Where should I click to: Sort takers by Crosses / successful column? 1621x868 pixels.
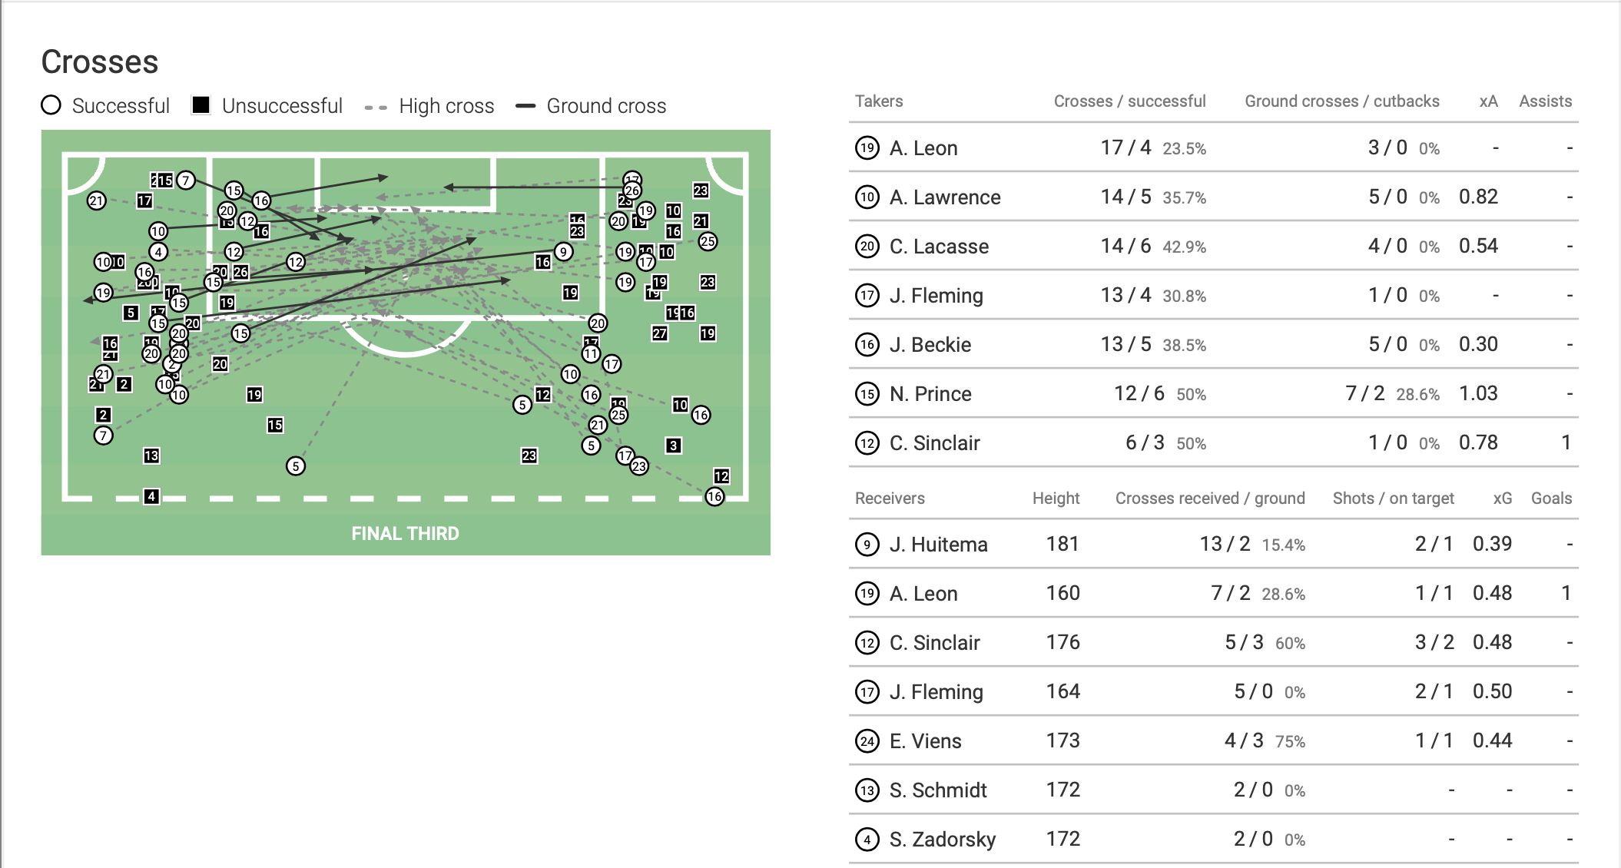coord(1129,101)
